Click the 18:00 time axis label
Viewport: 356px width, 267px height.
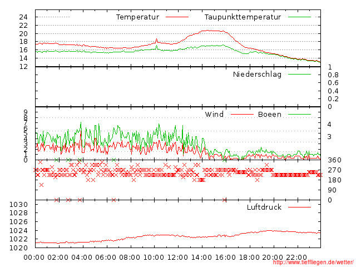[x=249, y=258]
